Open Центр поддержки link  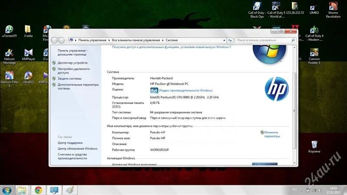click(70, 143)
